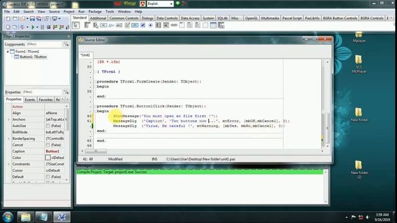Run the project with green arrow

(x=33, y=27)
